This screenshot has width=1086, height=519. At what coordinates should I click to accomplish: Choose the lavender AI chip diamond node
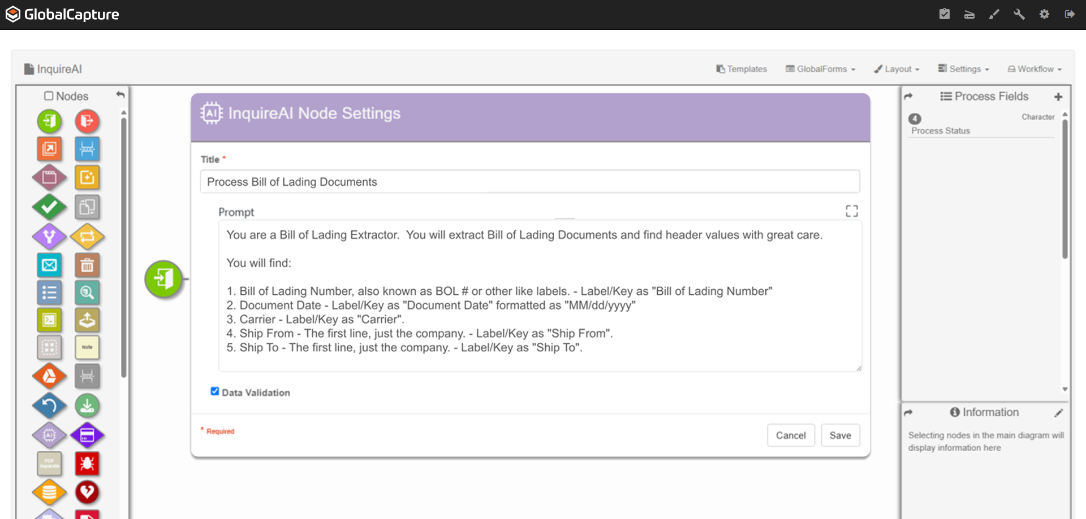[49, 435]
